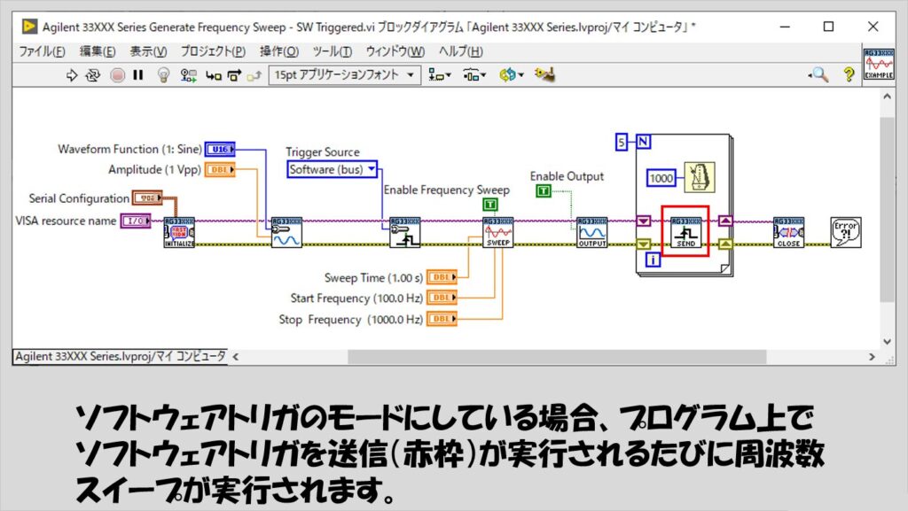Select the SEND software trigger VI

pyautogui.click(x=686, y=232)
